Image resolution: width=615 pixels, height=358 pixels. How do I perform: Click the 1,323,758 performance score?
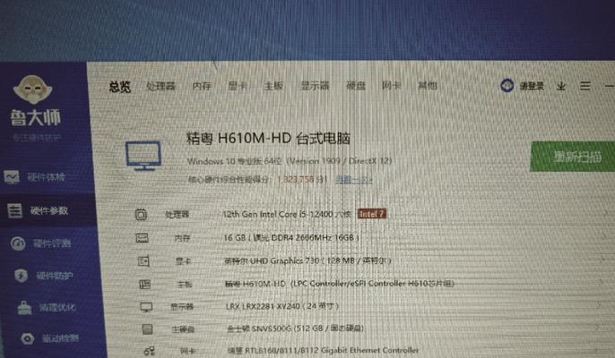pyautogui.click(x=296, y=180)
